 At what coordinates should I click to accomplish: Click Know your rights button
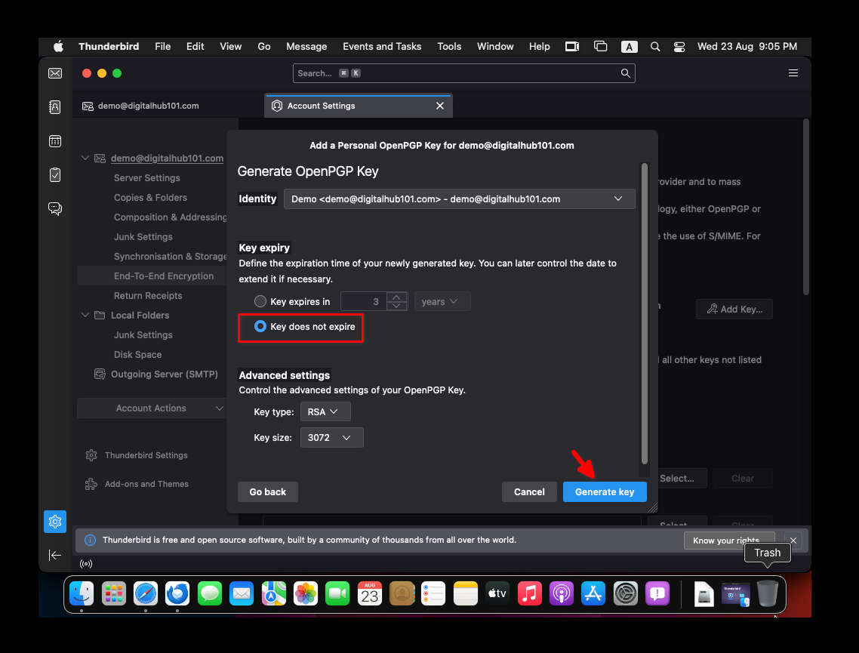tap(729, 541)
